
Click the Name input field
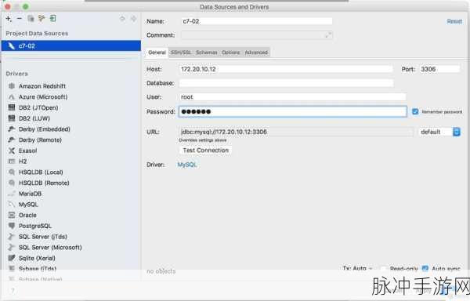coord(257,21)
